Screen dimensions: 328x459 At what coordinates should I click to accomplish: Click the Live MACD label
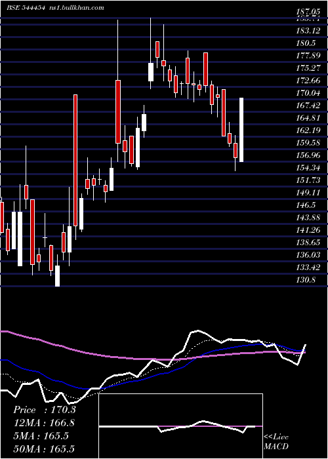coord(276,441)
